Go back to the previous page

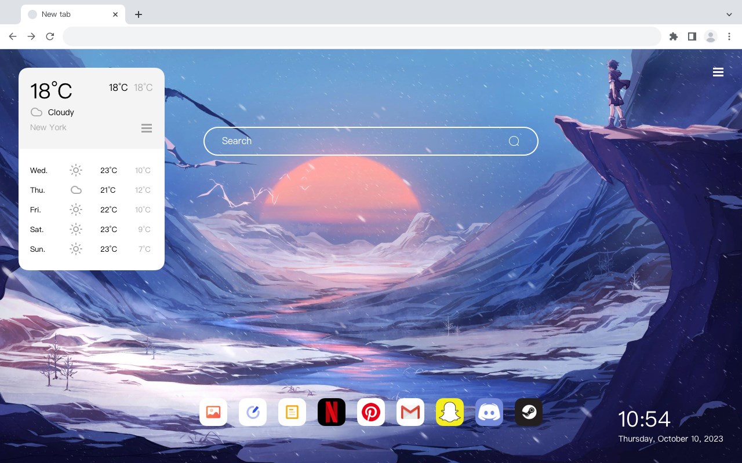click(x=13, y=36)
